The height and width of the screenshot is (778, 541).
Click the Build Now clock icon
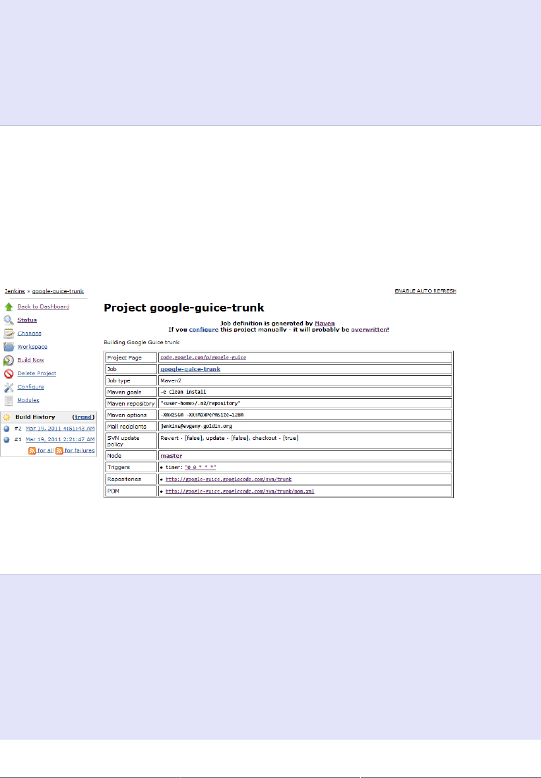coord(9,360)
